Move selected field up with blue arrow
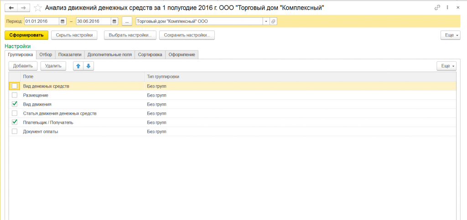The height and width of the screenshot is (220, 467). (78, 66)
